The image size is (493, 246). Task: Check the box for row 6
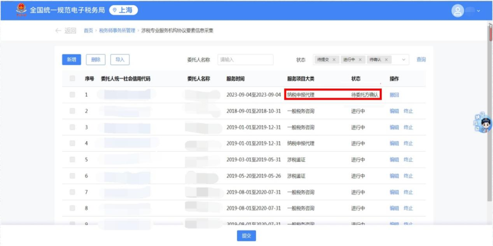[x=72, y=176]
